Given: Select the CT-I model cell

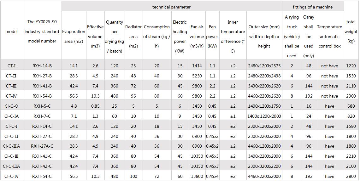Looking at the screenshot, I should tap(12, 66).
